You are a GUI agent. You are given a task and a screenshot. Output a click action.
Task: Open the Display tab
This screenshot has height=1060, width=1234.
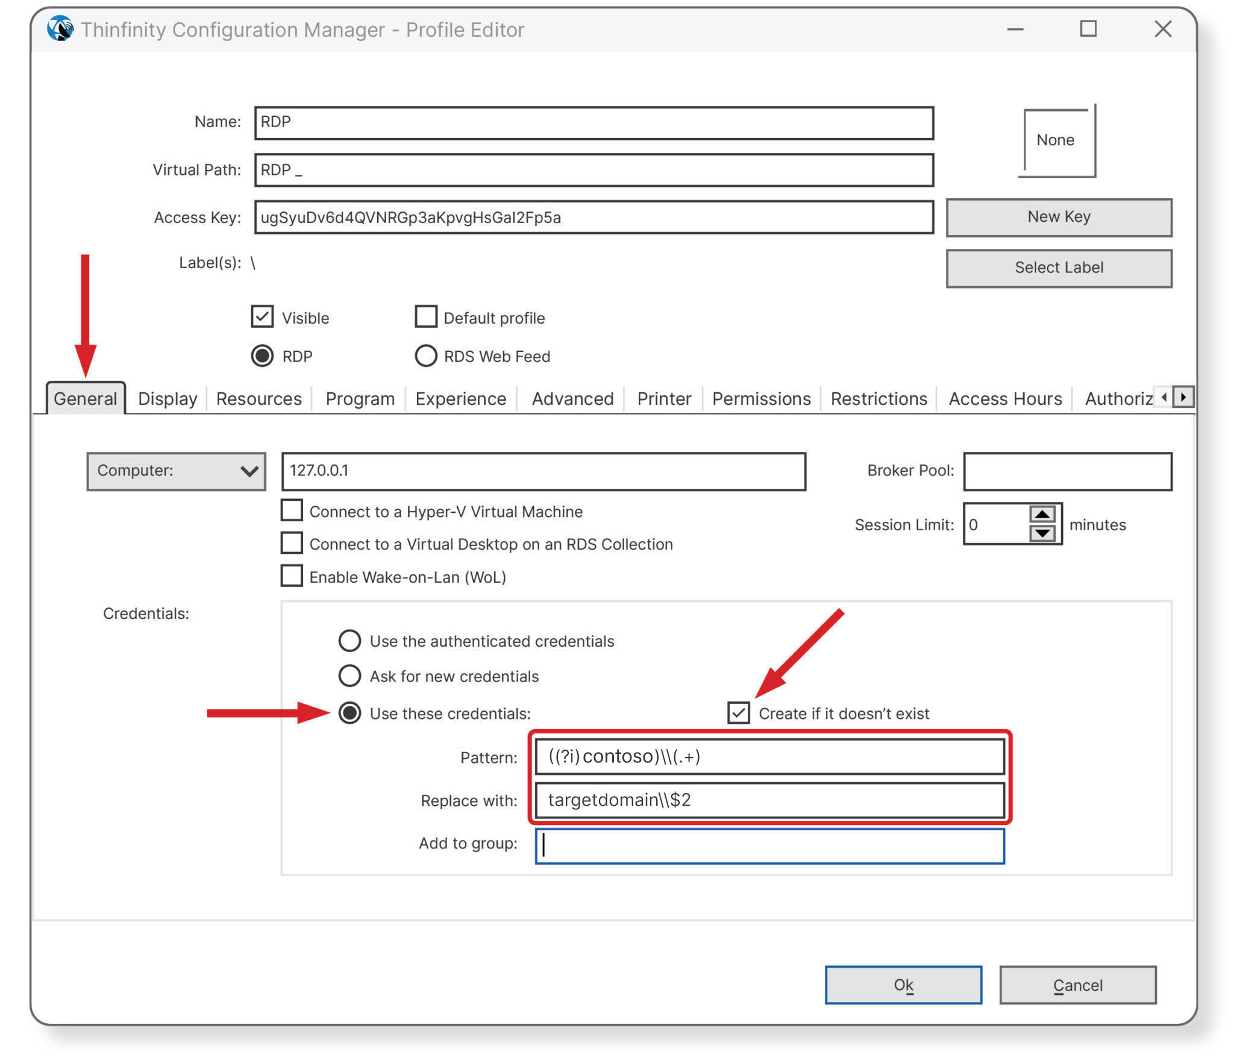click(x=168, y=398)
